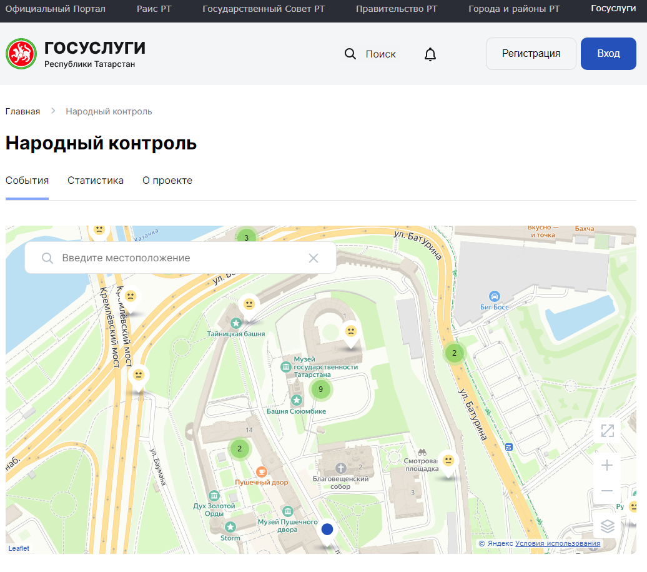This screenshot has width=647, height=572.
Task: Go to Главная breadcrumb link
Action: (x=22, y=111)
